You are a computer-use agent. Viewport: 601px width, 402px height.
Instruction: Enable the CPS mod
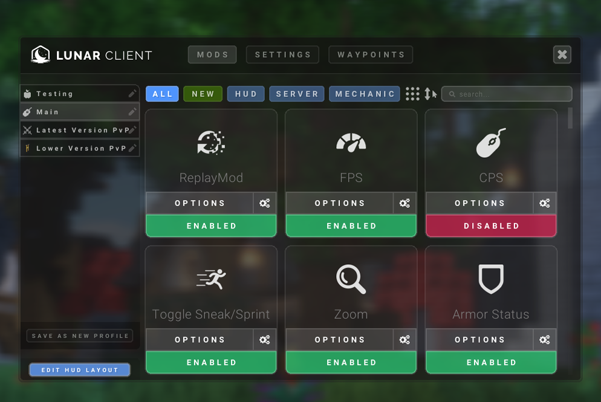coord(490,225)
